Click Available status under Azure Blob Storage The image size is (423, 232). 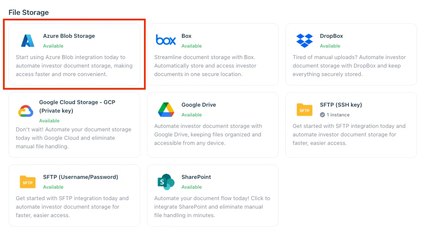(x=53, y=46)
